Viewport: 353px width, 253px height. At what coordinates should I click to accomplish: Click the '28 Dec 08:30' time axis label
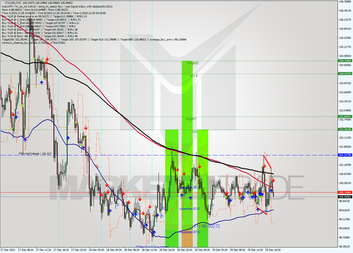pyautogui.click(x=132, y=250)
